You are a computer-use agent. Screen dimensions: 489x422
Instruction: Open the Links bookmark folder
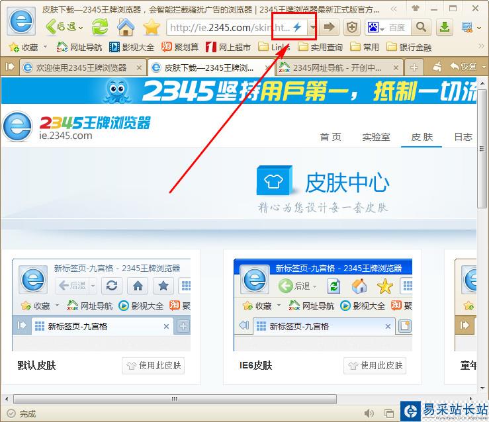[x=275, y=47]
